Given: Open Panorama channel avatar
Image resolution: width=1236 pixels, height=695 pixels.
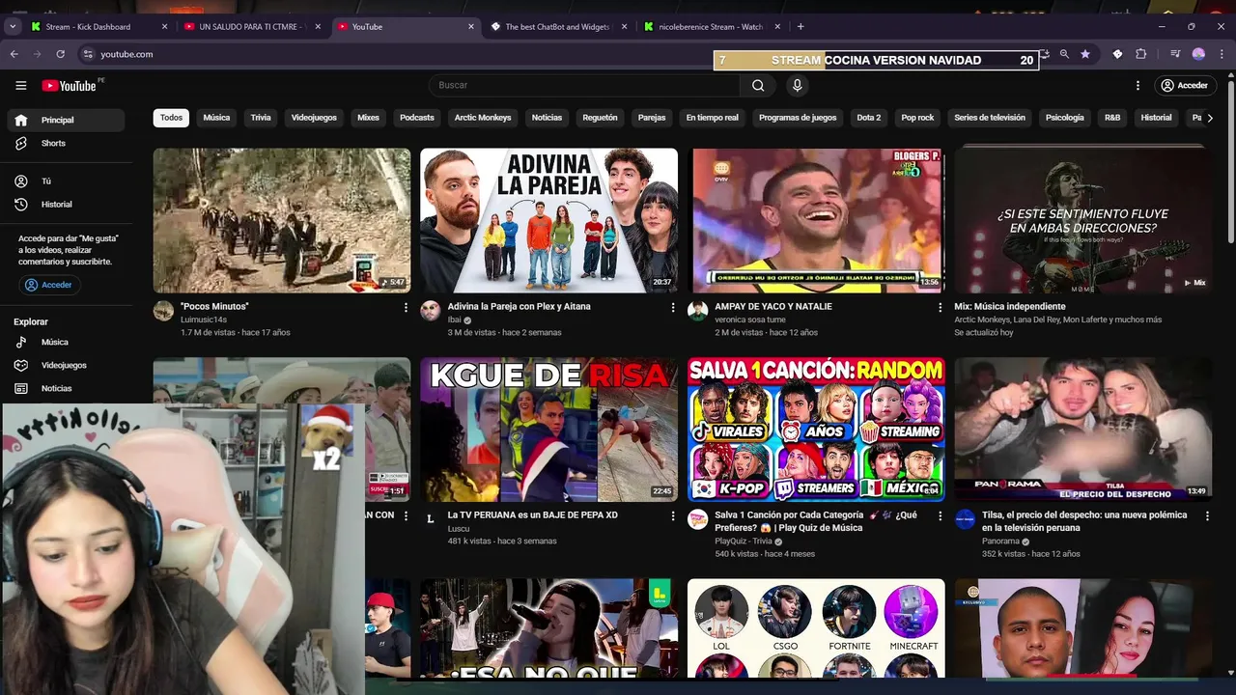Looking at the screenshot, I should tap(965, 519).
